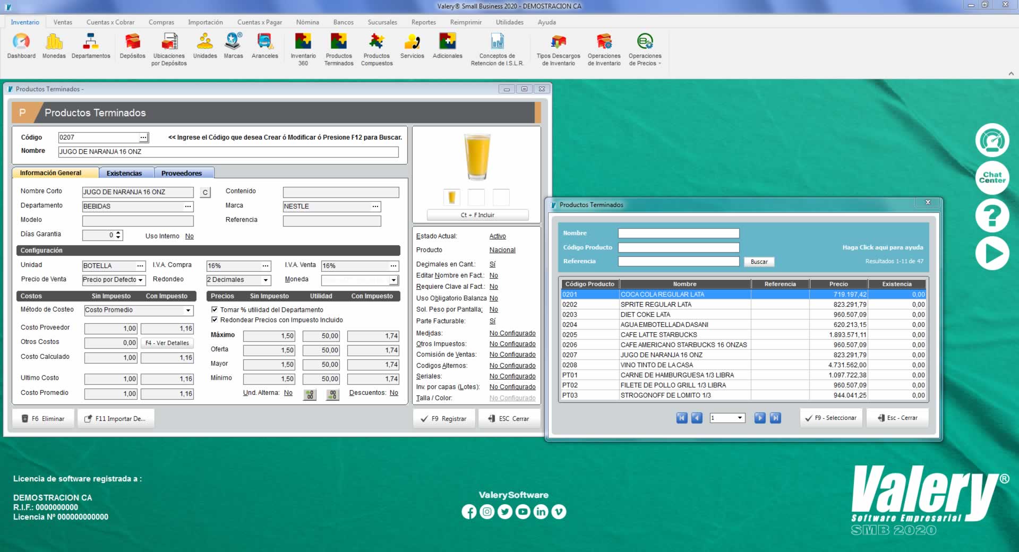The height and width of the screenshot is (552, 1019).
Task: Increase Días Garantía stepper value
Action: point(118,232)
